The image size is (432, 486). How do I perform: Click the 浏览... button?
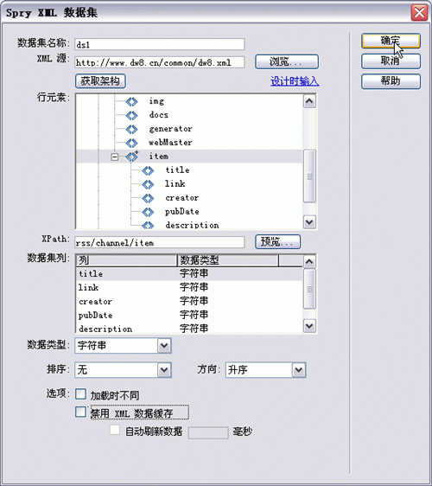287,61
